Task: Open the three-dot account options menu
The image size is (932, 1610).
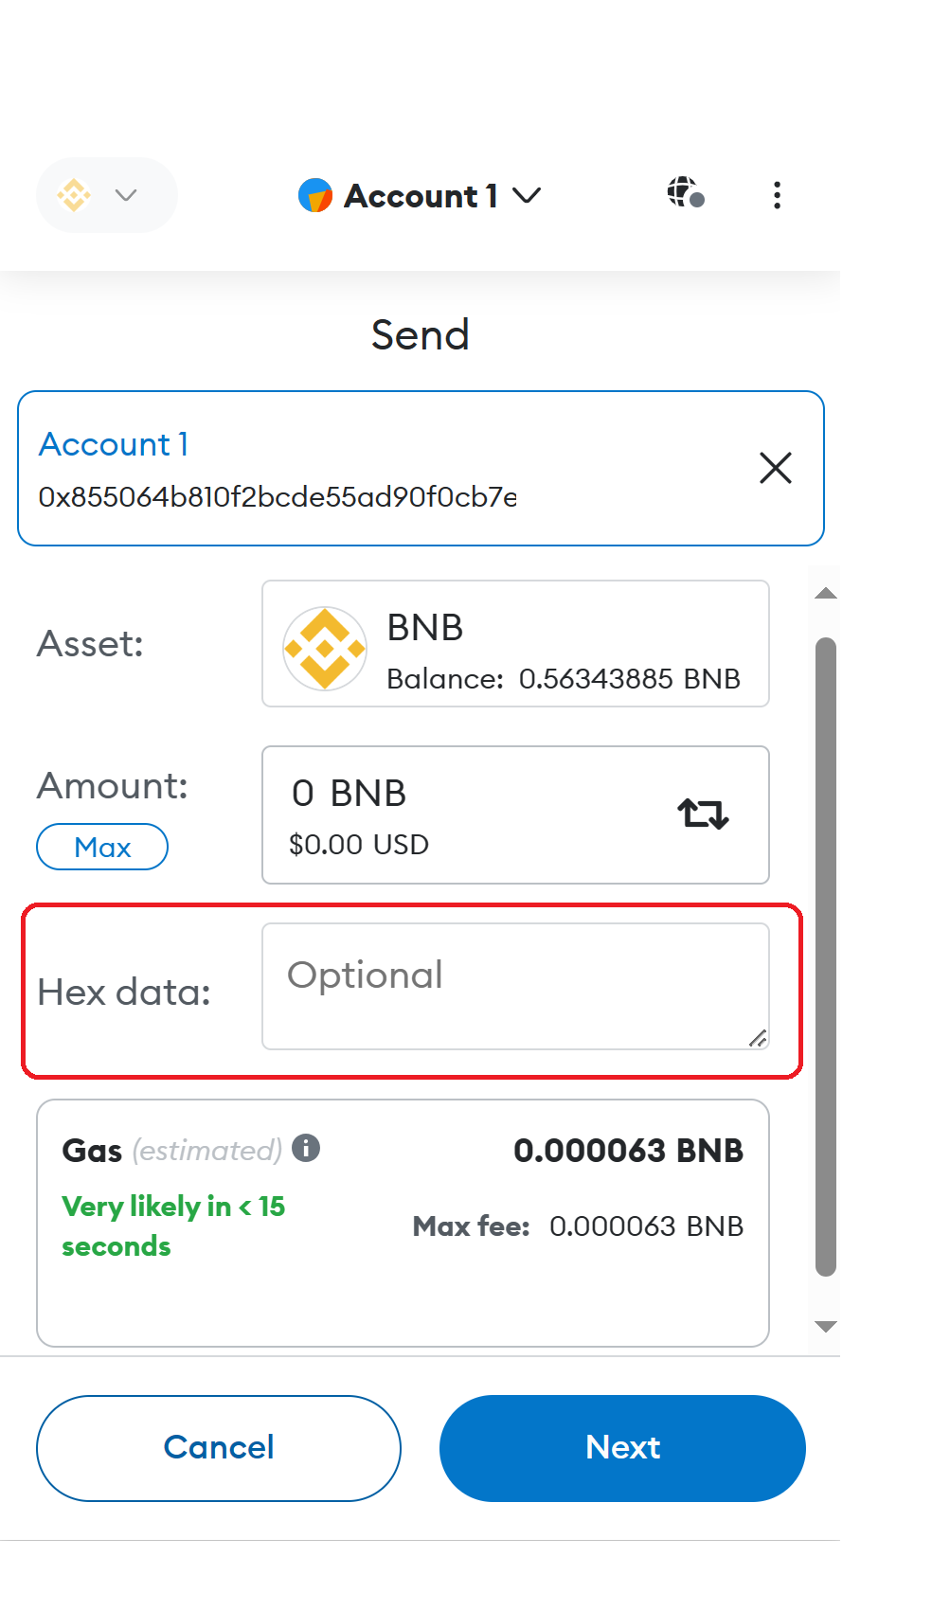Action: (x=777, y=195)
